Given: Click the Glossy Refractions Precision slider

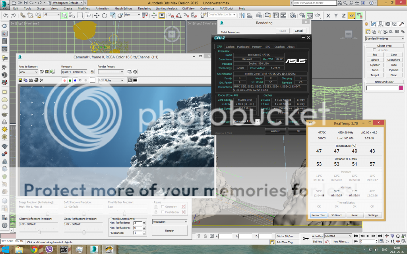Looking at the screenshot, I should tap(83, 231).
